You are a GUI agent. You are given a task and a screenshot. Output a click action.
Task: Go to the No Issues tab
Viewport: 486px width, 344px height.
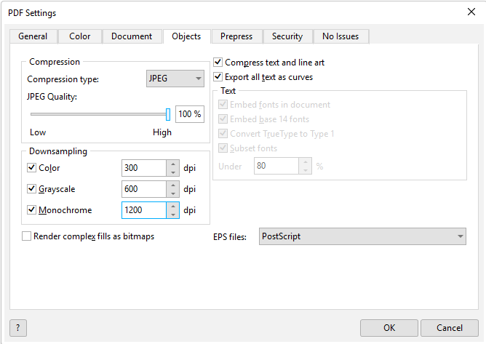tap(341, 36)
